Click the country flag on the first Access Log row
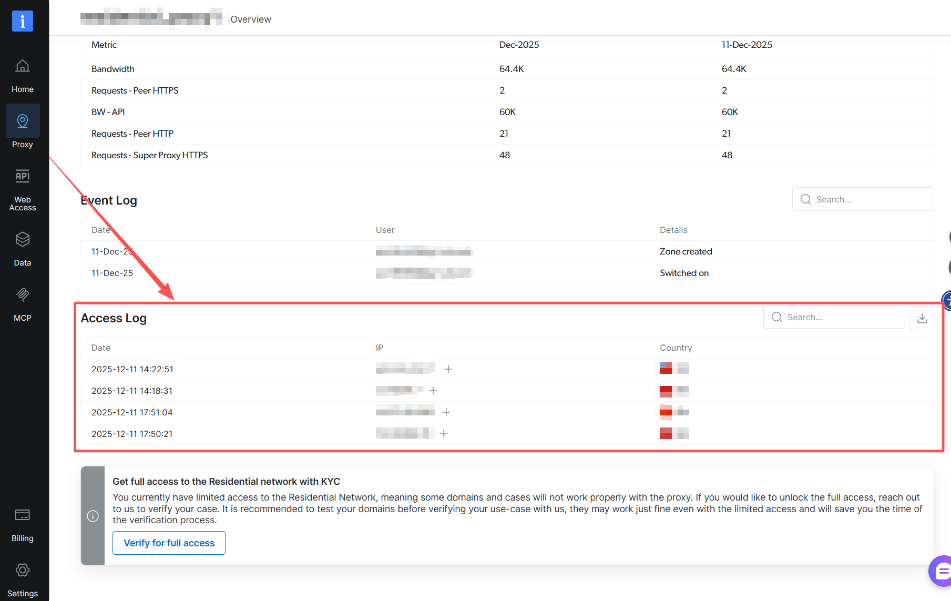This screenshot has height=601, width=951. pos(666,368)
